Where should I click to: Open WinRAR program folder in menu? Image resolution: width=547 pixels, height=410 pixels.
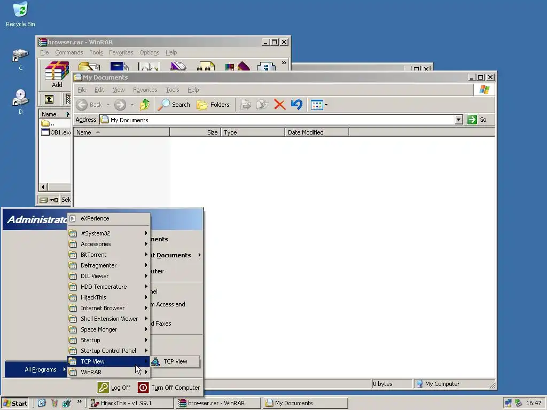click(109, 372)
